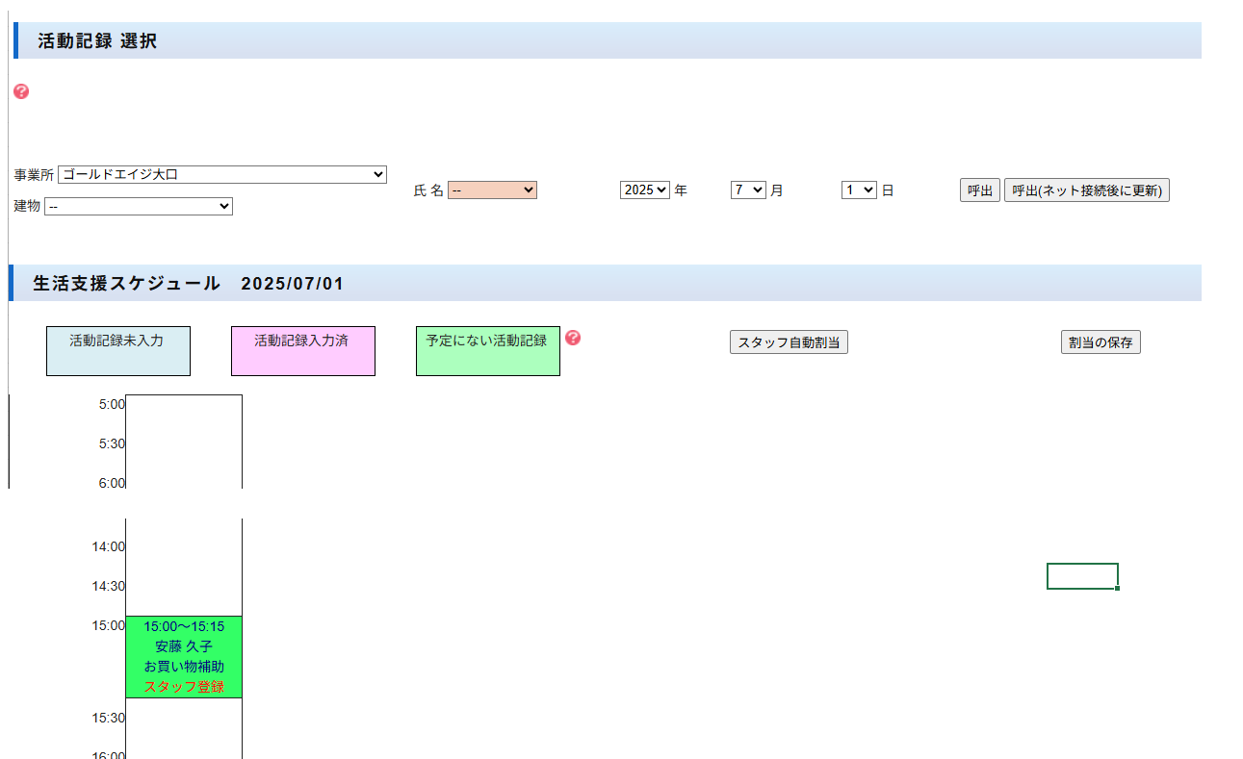Select 安藤 久子 name in the 15:00 entry
1243x759 pixels.
pyautogui.click(x=184, y=646)
